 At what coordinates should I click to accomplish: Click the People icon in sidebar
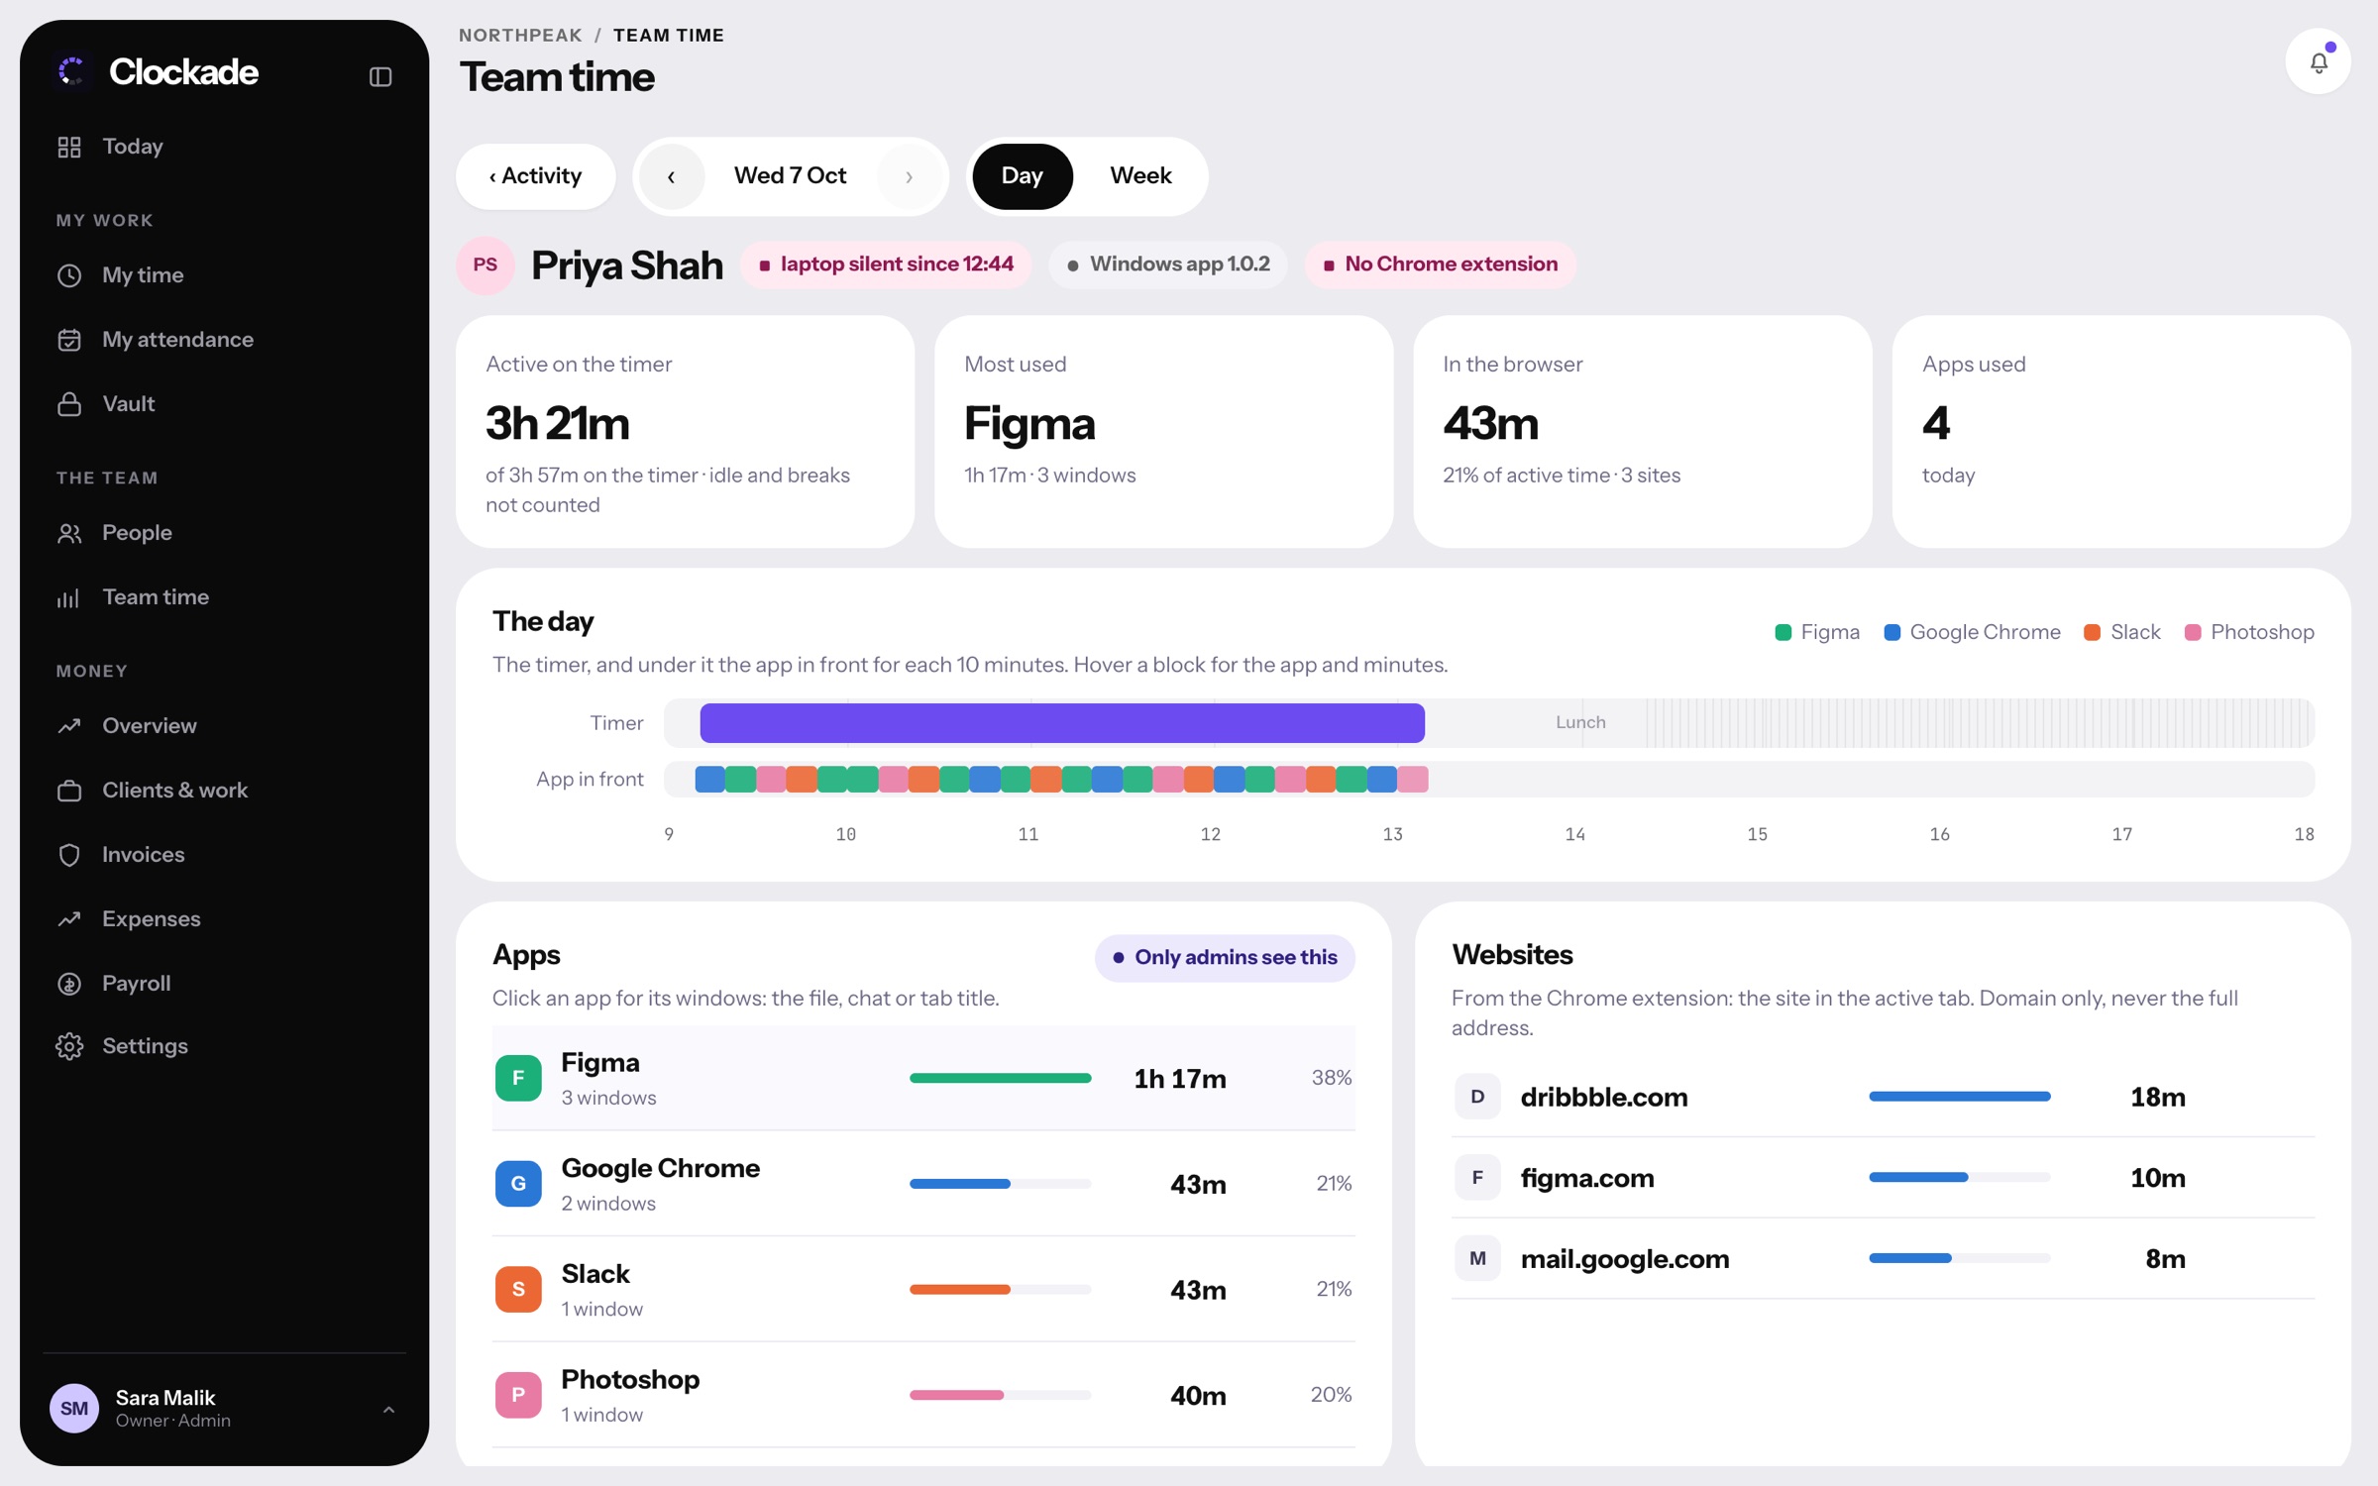coord(69,533)
